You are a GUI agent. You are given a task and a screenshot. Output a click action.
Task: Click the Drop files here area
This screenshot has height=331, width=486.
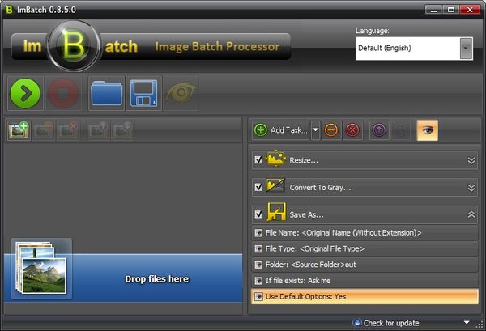click(x=156, y=278)
